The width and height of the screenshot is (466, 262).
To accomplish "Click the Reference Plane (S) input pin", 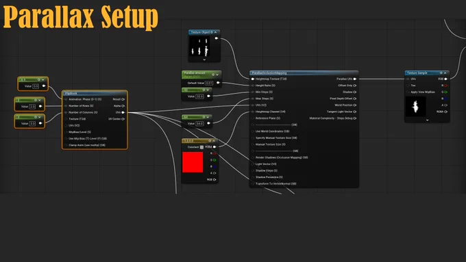I will [253, 118].
